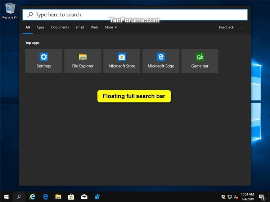This screenshot has width=270, height=202.
Task: Click the network tray icon
Action: click(230, 197)
